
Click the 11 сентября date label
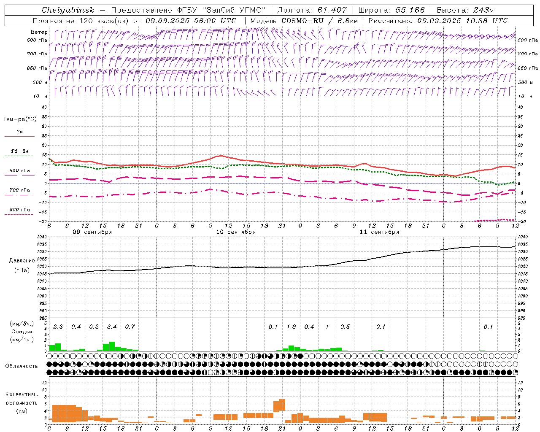379,232
